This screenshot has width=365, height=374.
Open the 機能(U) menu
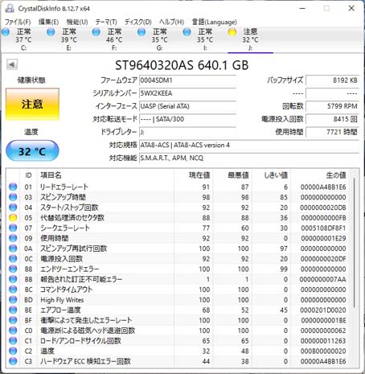(x=77, y=22)
